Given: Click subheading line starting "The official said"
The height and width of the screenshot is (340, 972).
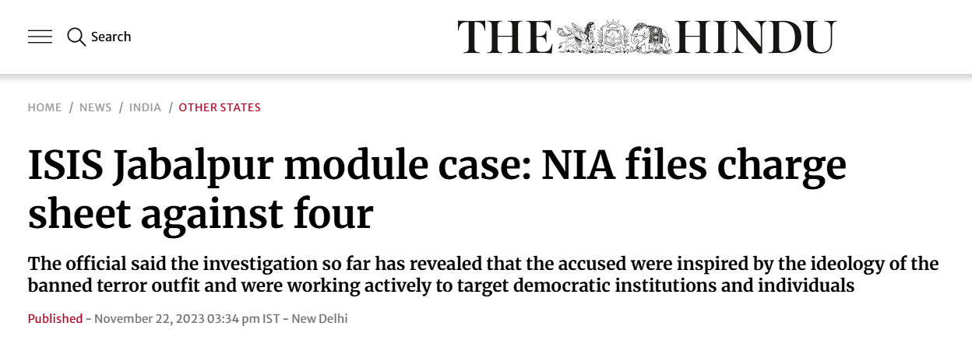Looking at the screenshot, I should click(x=483, y=263).
